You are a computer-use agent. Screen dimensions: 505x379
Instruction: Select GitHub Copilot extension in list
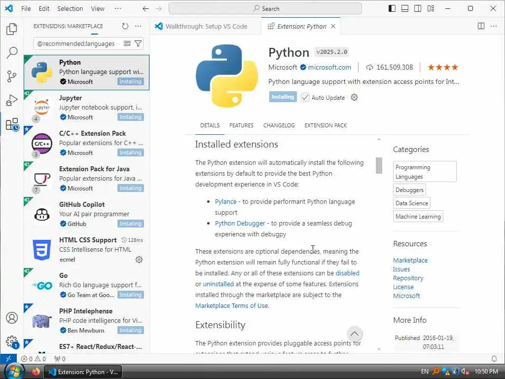[x=86, y=214]
